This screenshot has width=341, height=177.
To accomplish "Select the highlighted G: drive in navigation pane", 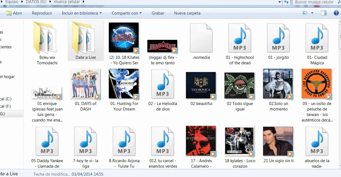I will 11,114.
